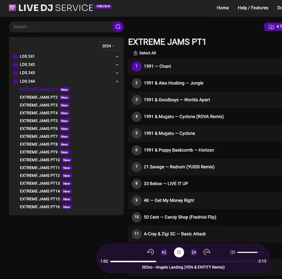The image size is (282, 279).
Task: Select track number 2 circle for Jungle
Action: [136, 83]
